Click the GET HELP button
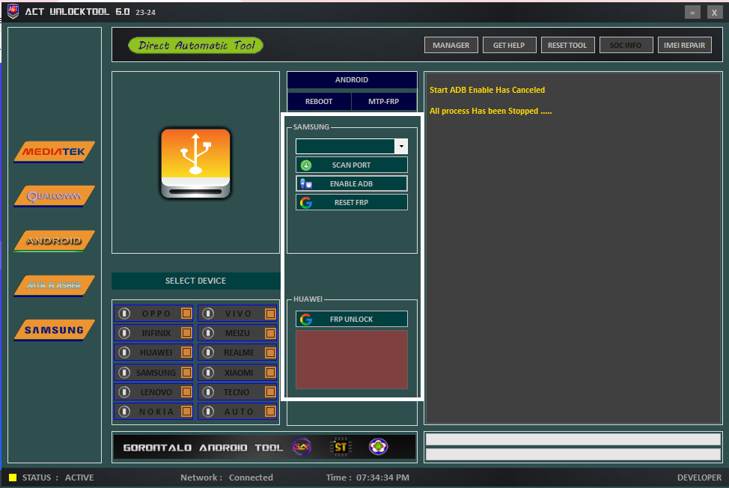This screenshot has height=488, width=729. (509, 45)
